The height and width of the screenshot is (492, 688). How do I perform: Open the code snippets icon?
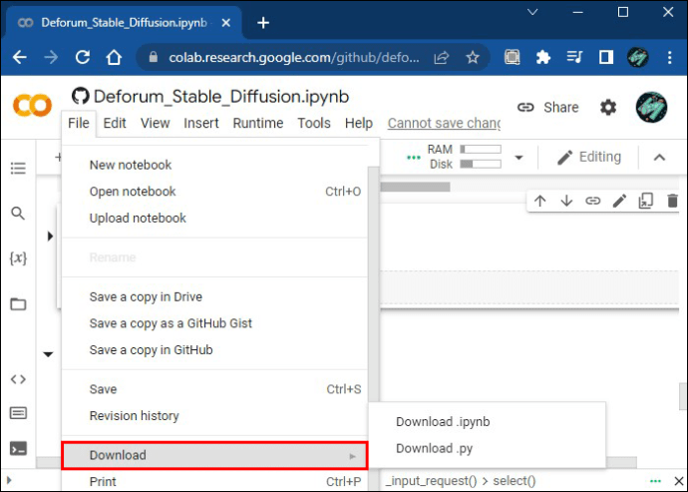18,378
